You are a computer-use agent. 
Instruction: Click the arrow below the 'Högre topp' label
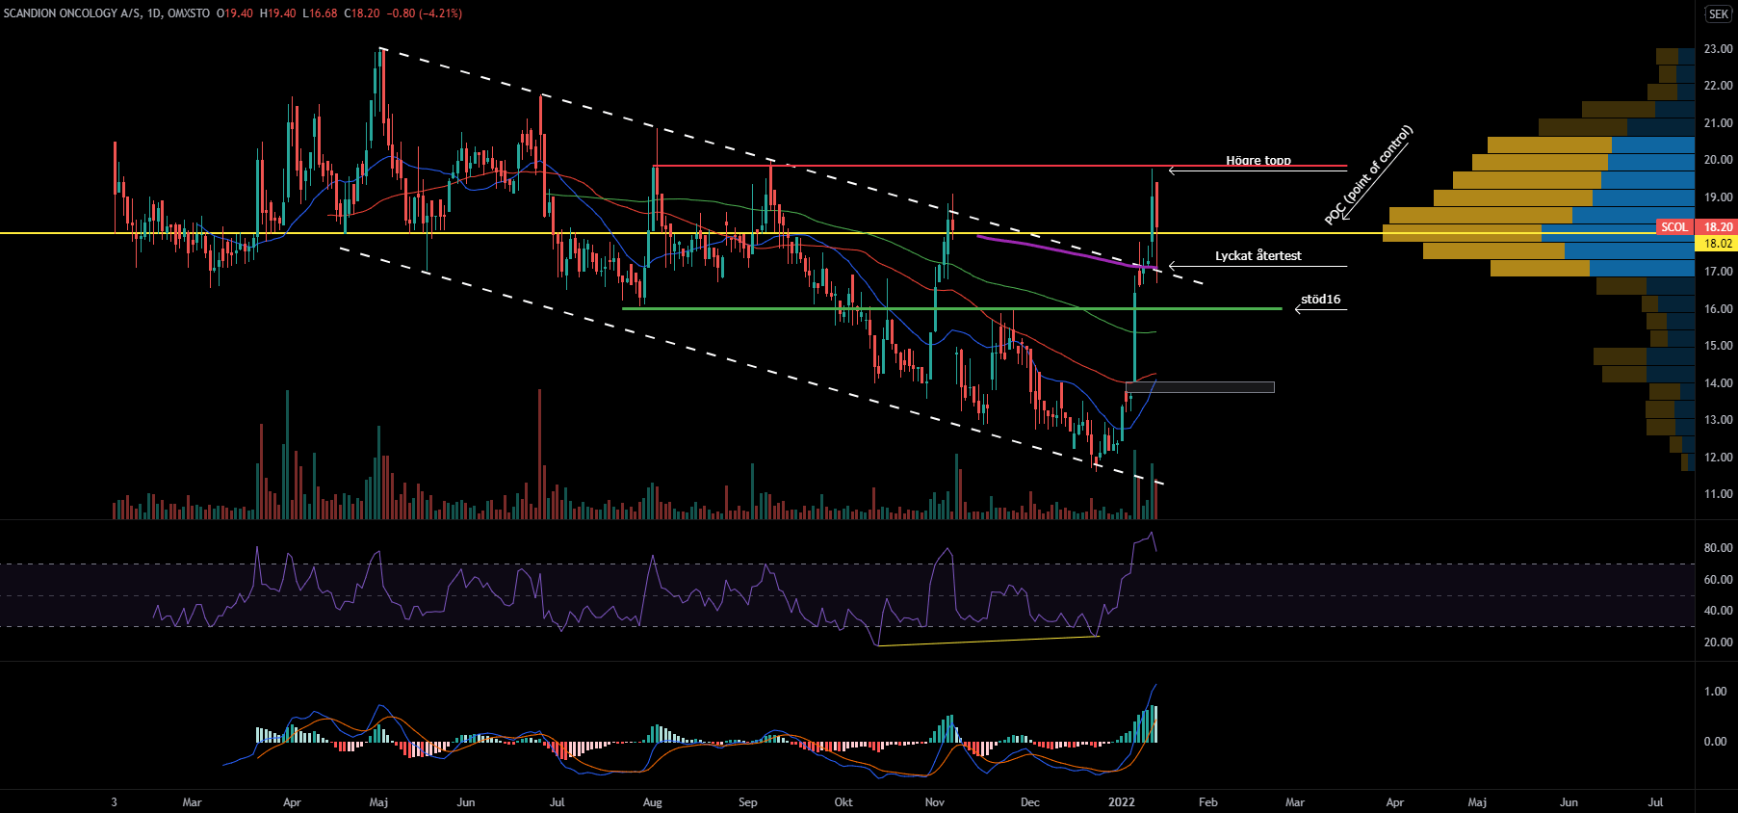[x=1258, y=171]
